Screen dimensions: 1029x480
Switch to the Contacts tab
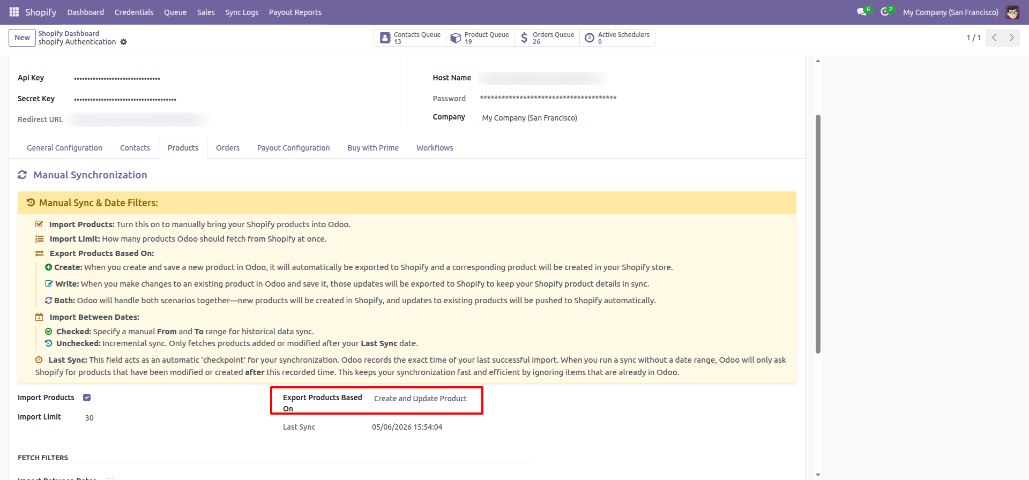135,148
